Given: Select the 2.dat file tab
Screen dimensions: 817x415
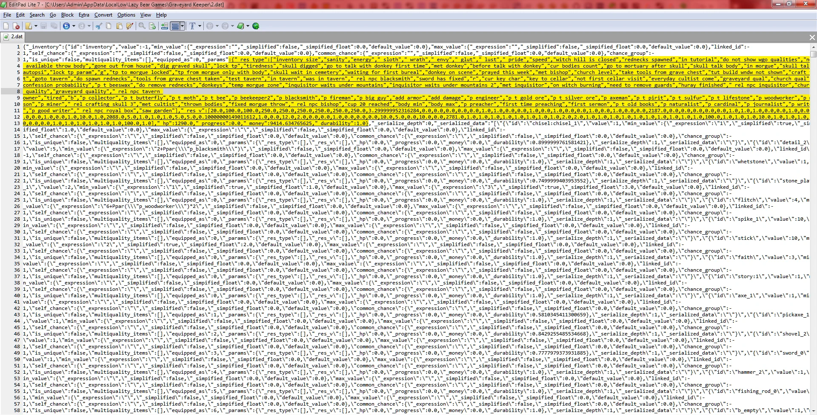Looking at the screenshot, I should click(13, 37).
